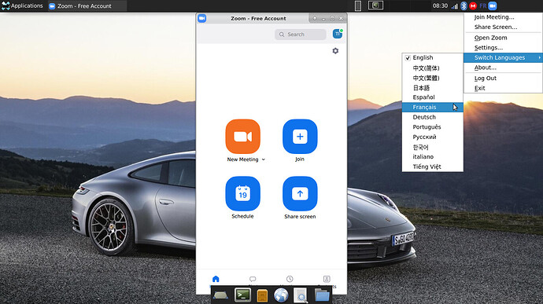The height and width of the screenshot is (304, 543).
Task: Click the phone-shaped panel icon
Action: 358,5
